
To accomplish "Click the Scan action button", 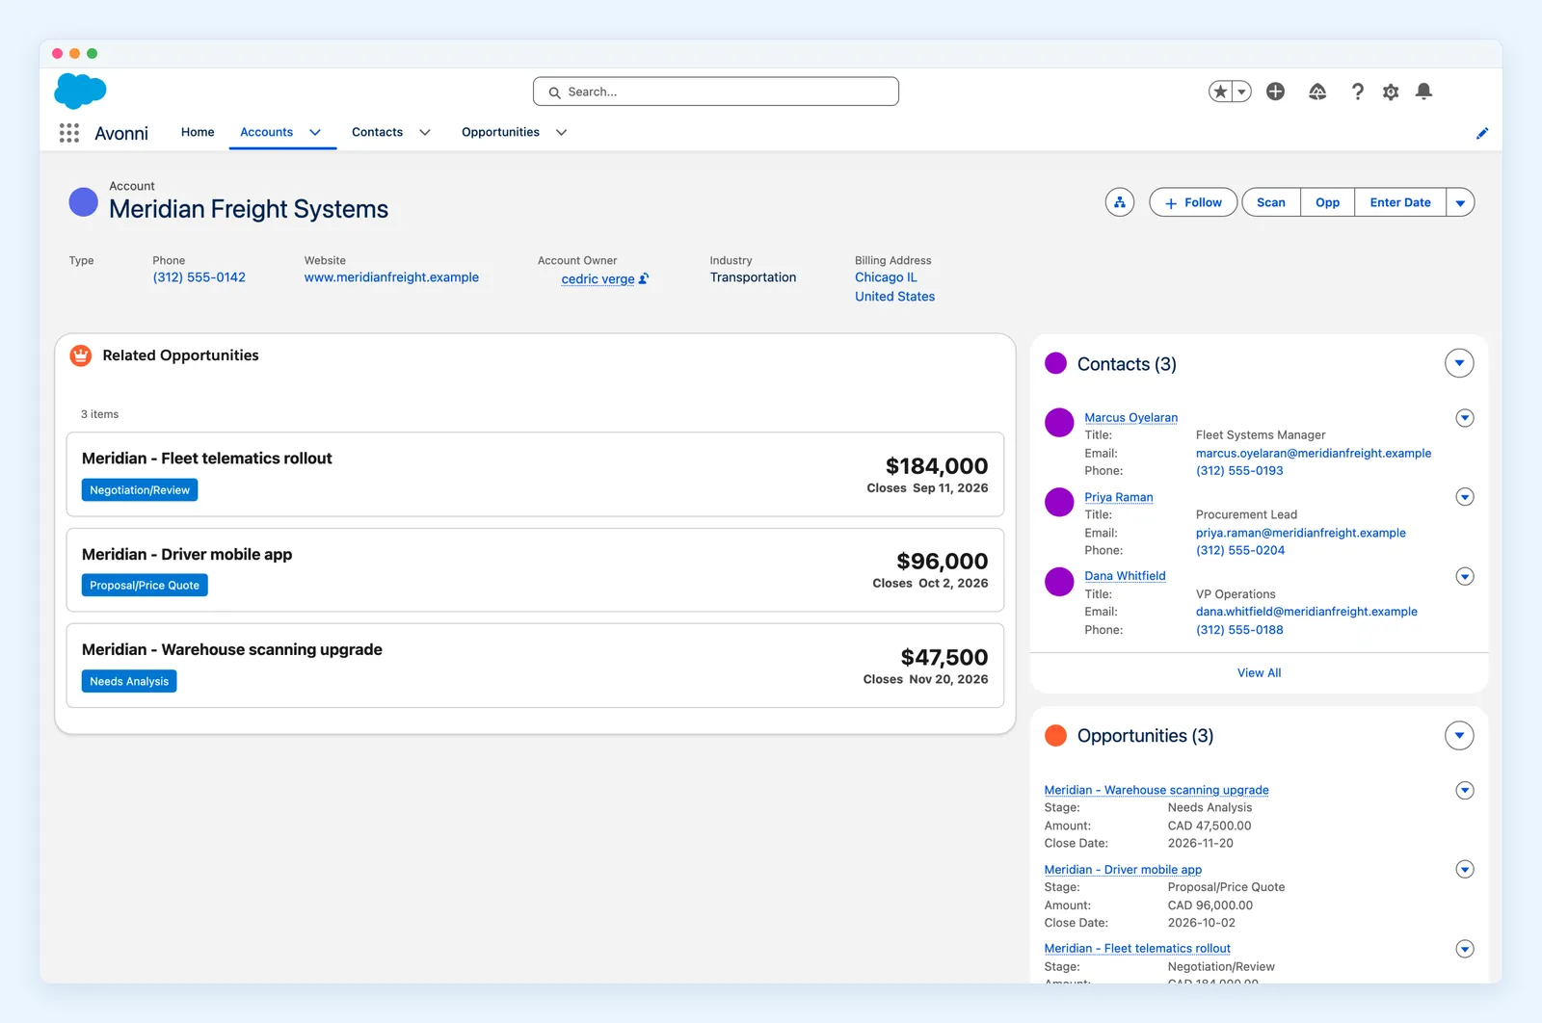I will (1271, 202).
